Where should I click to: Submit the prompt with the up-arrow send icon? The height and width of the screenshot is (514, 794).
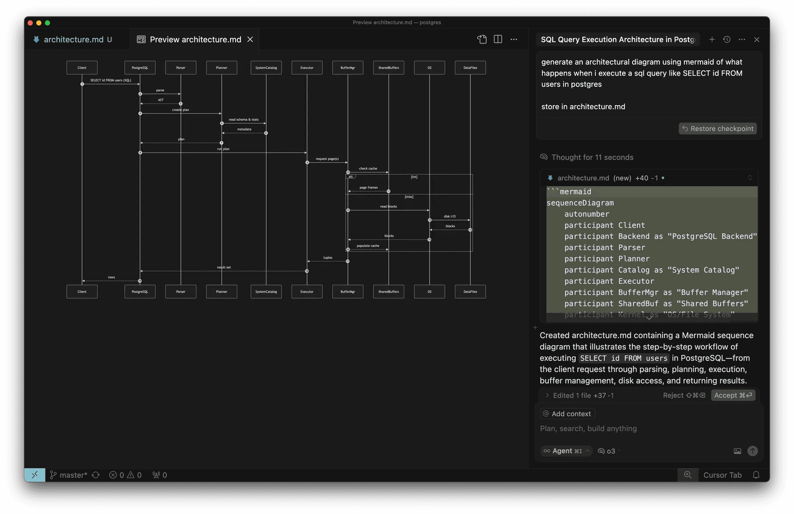(x=752, y=451)
